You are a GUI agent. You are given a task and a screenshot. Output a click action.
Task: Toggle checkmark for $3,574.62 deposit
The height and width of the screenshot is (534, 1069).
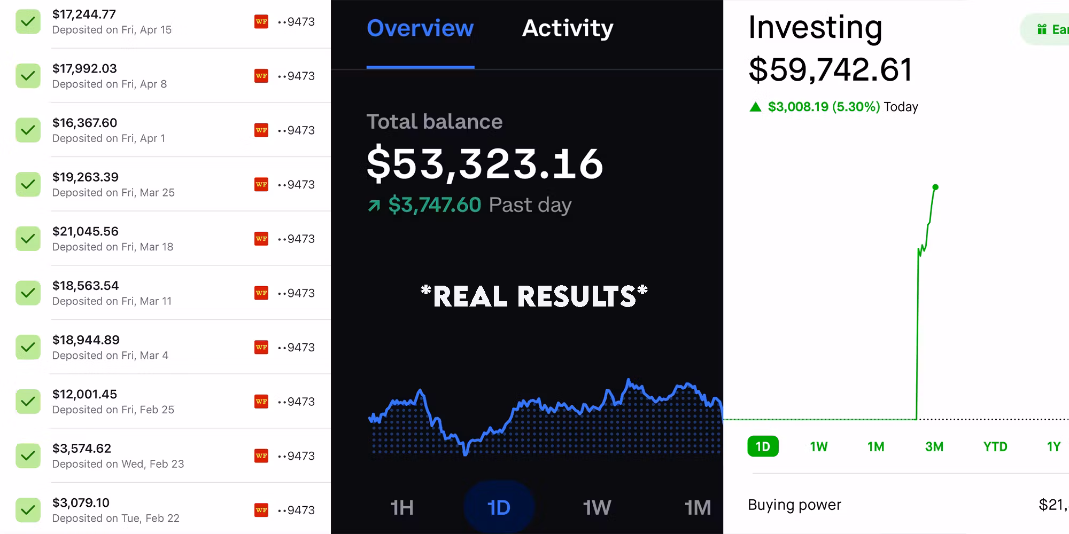point(28,456)
